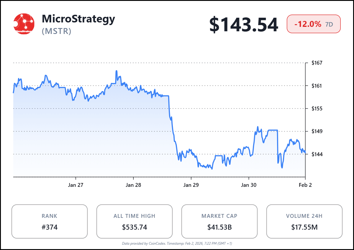Image resolution: width=354 pixels, height=250 pixels.
Task: Click the $167 y-axis label
Action: tap(317, 63)
